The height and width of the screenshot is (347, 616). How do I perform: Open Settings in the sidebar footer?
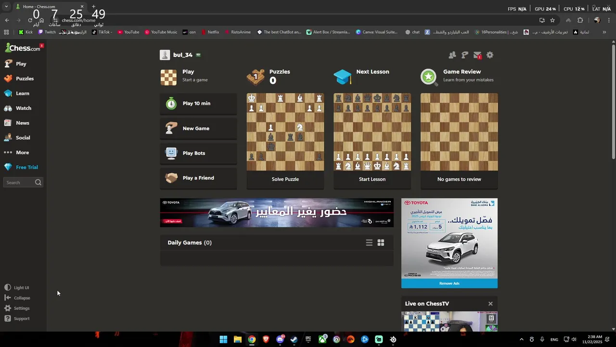tap(17, 308)
